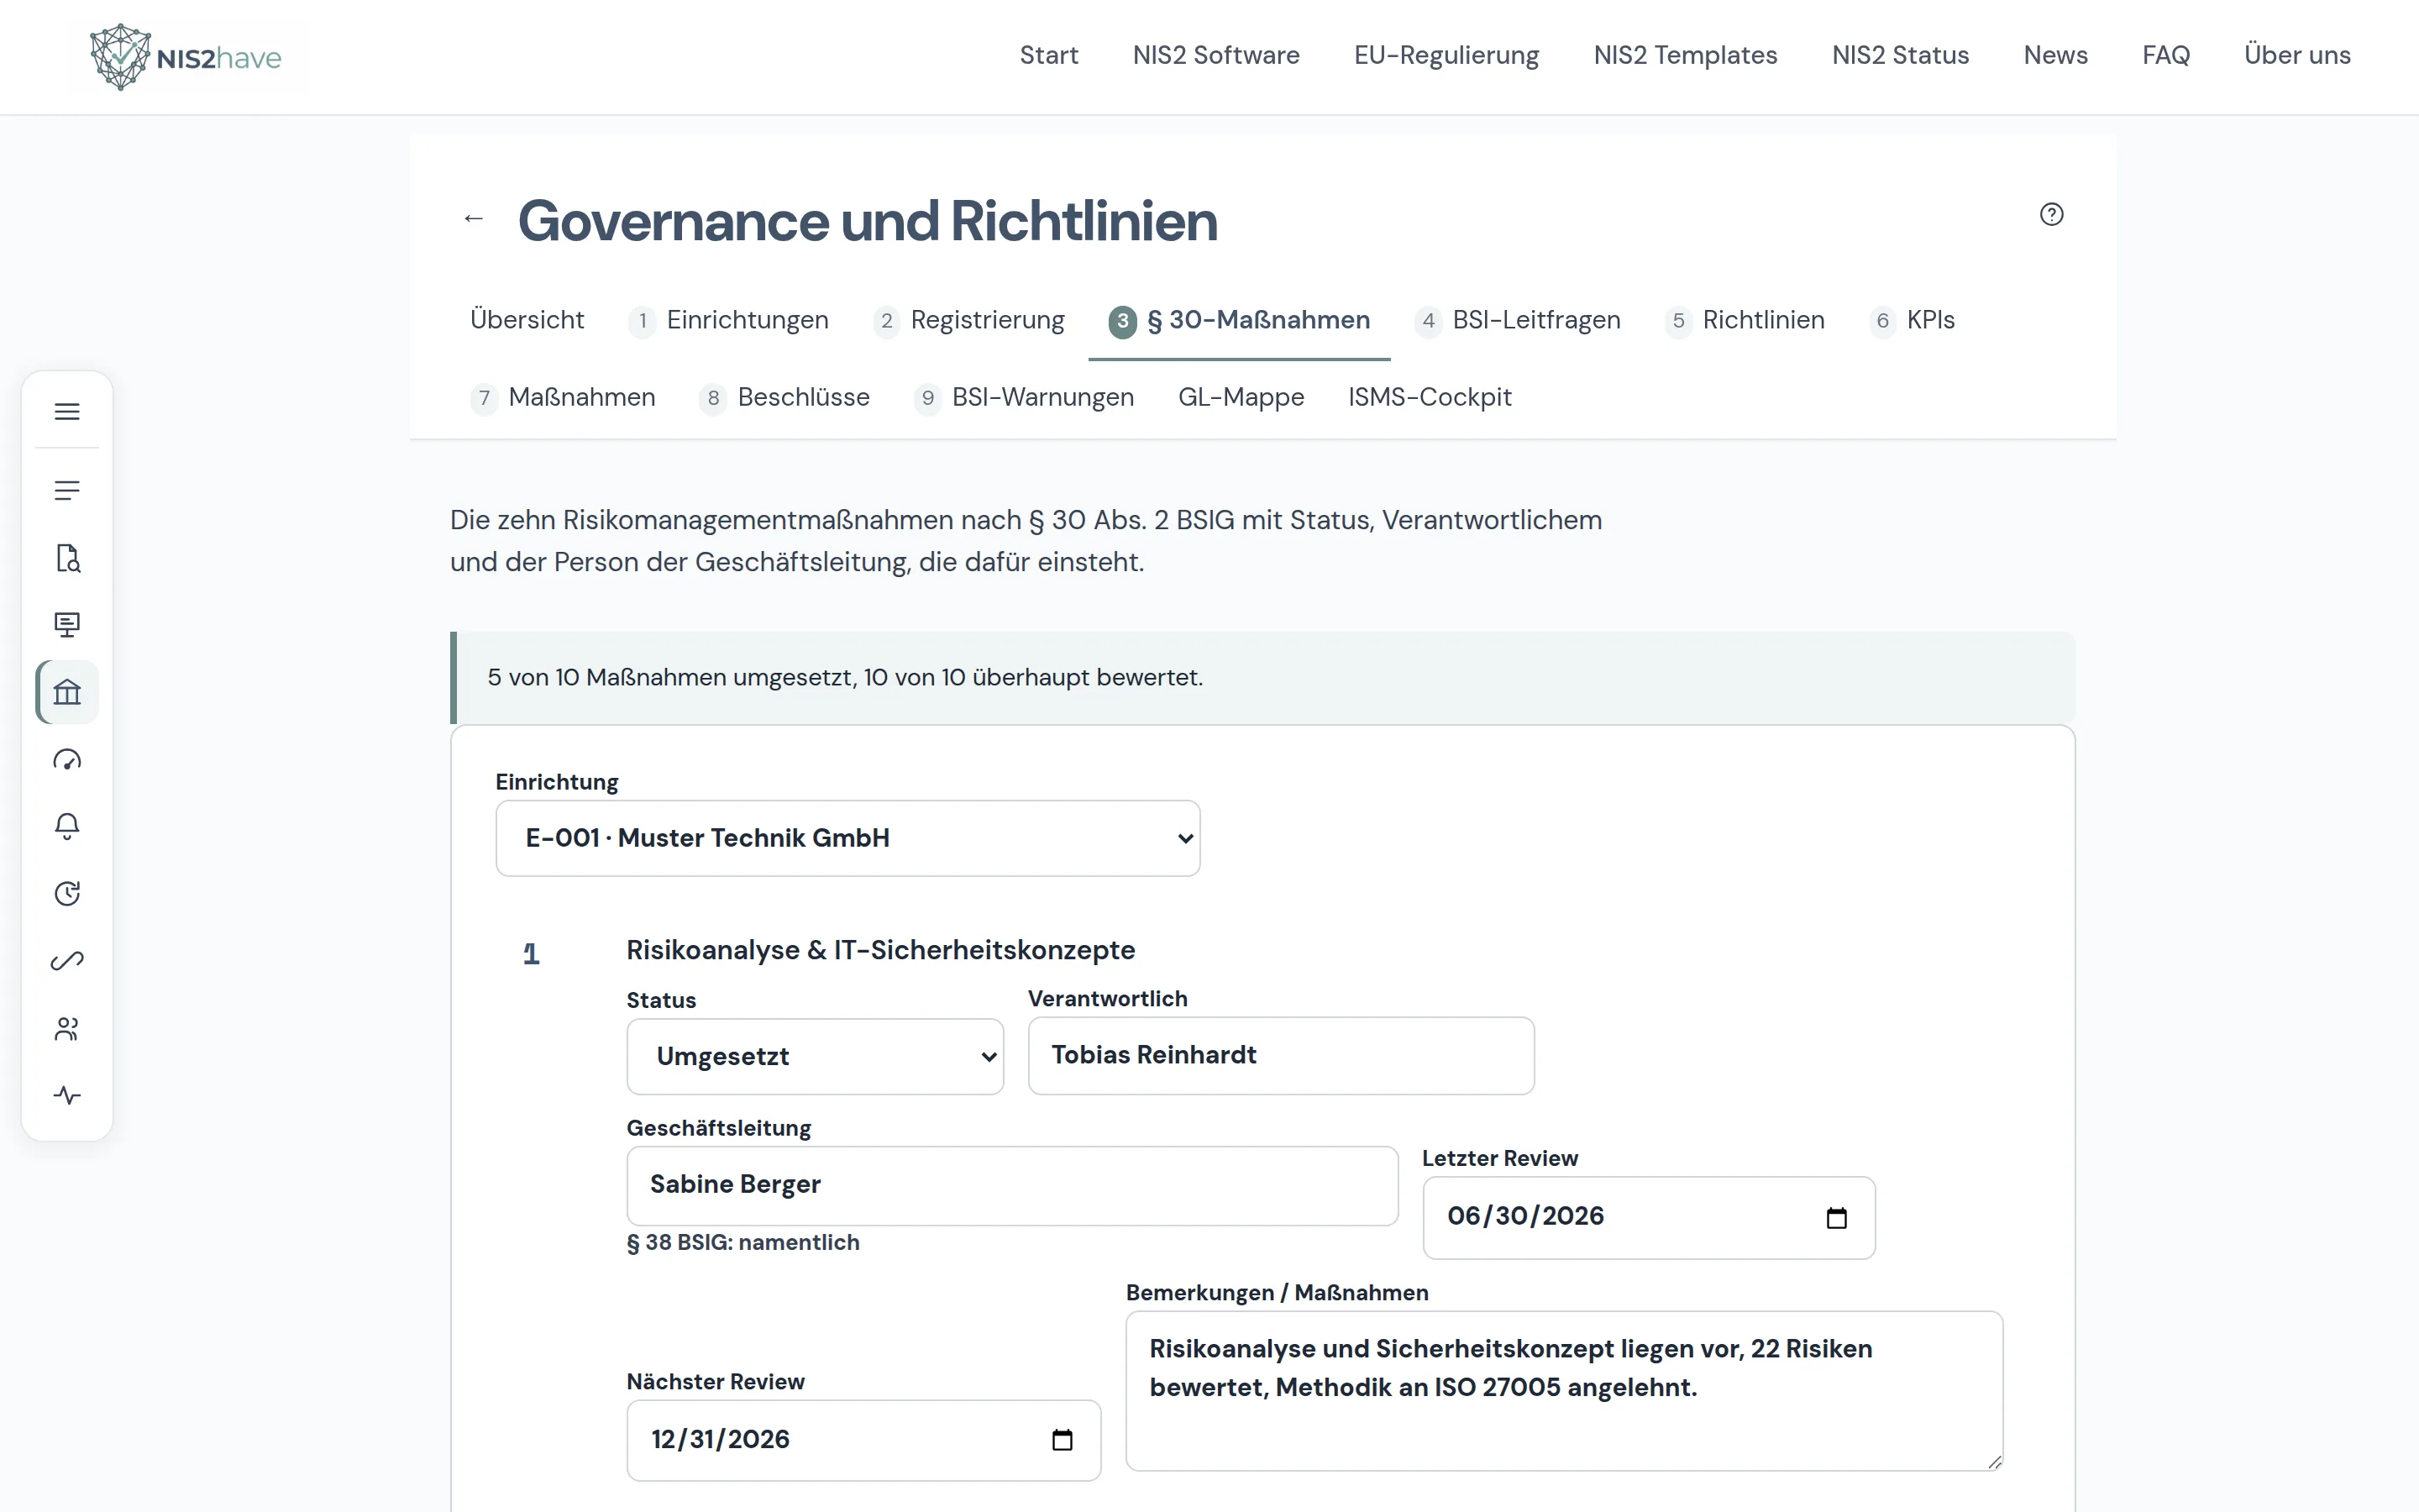Open the Status dropdown showing Umgesetzt
The width and height of the screenshot is (2419, 1512).
point(815,1056)
